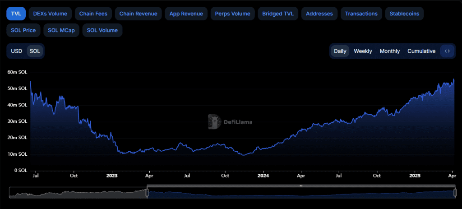Image resolution: width=462 pixels, height=209 pixels.
Task: Enable the Stablecoins metric
Action: coord(404,14)
